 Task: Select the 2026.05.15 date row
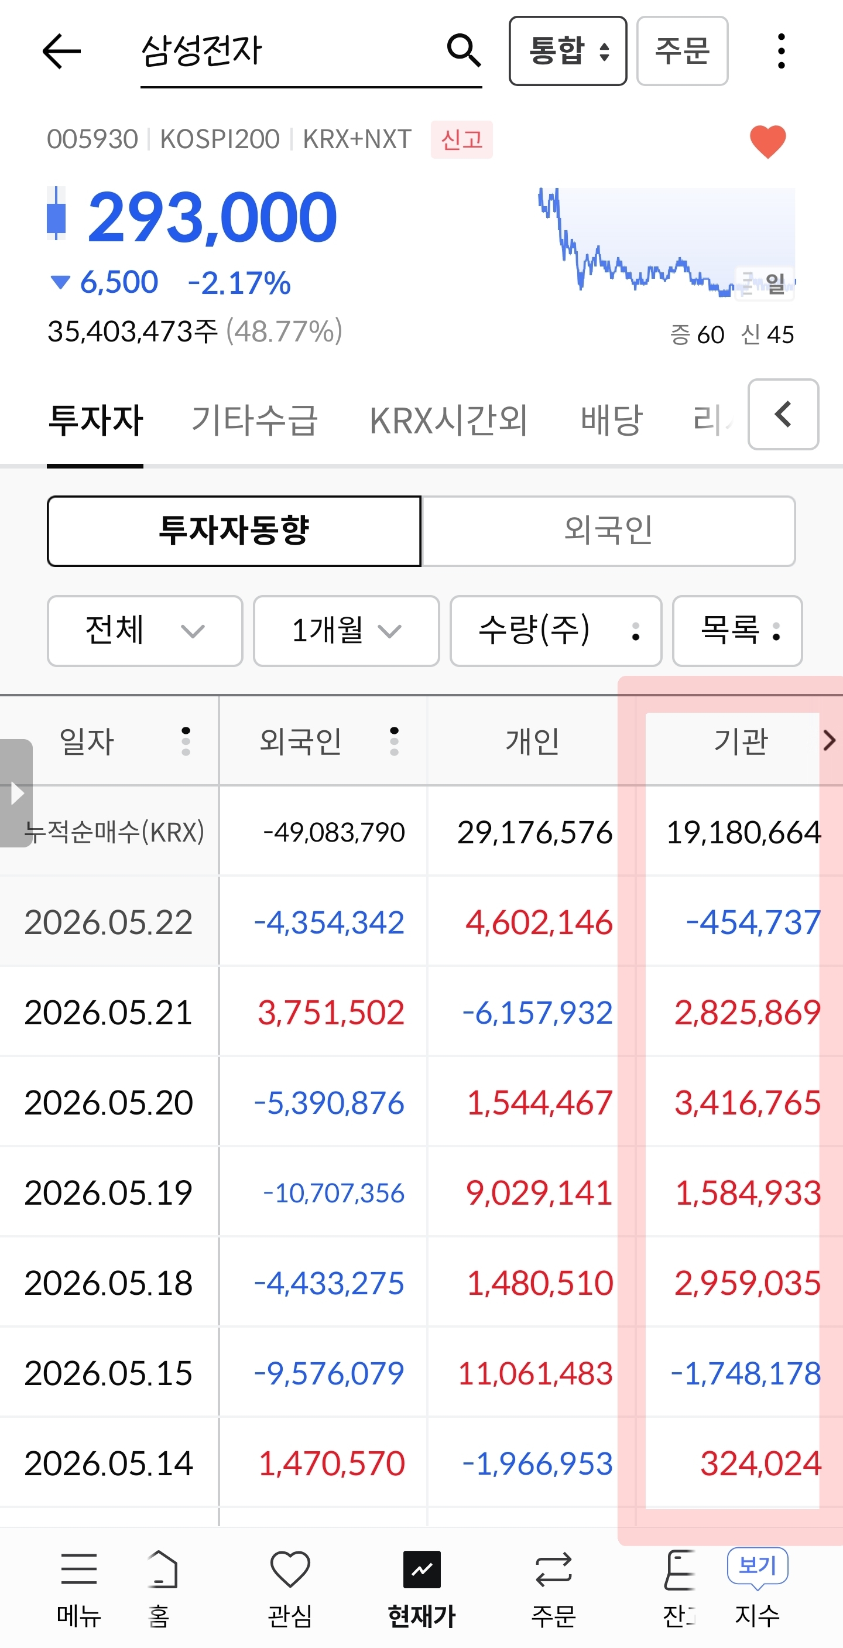point(108,1373)
